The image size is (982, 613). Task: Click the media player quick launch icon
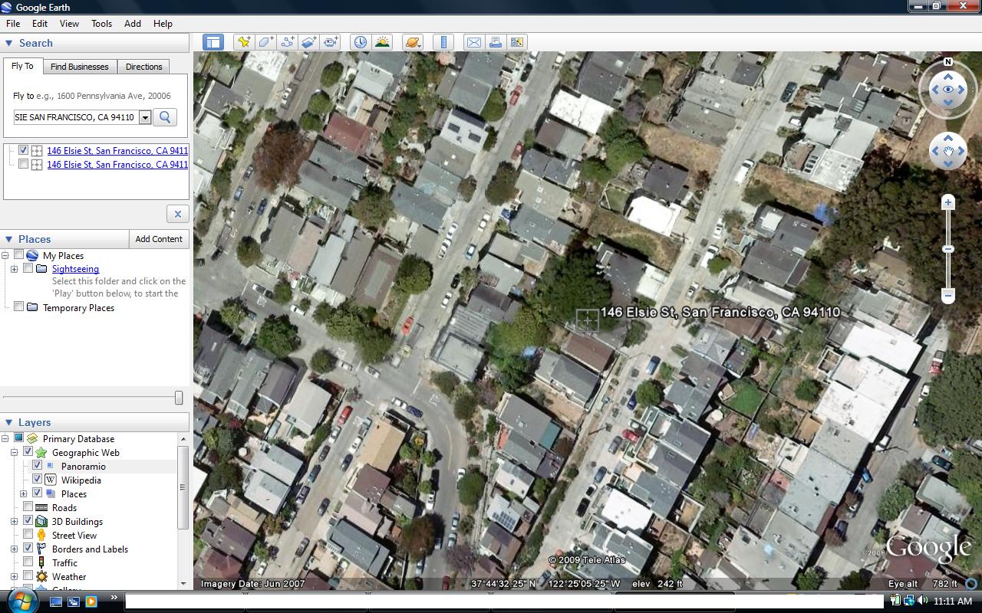click(91, 602)
